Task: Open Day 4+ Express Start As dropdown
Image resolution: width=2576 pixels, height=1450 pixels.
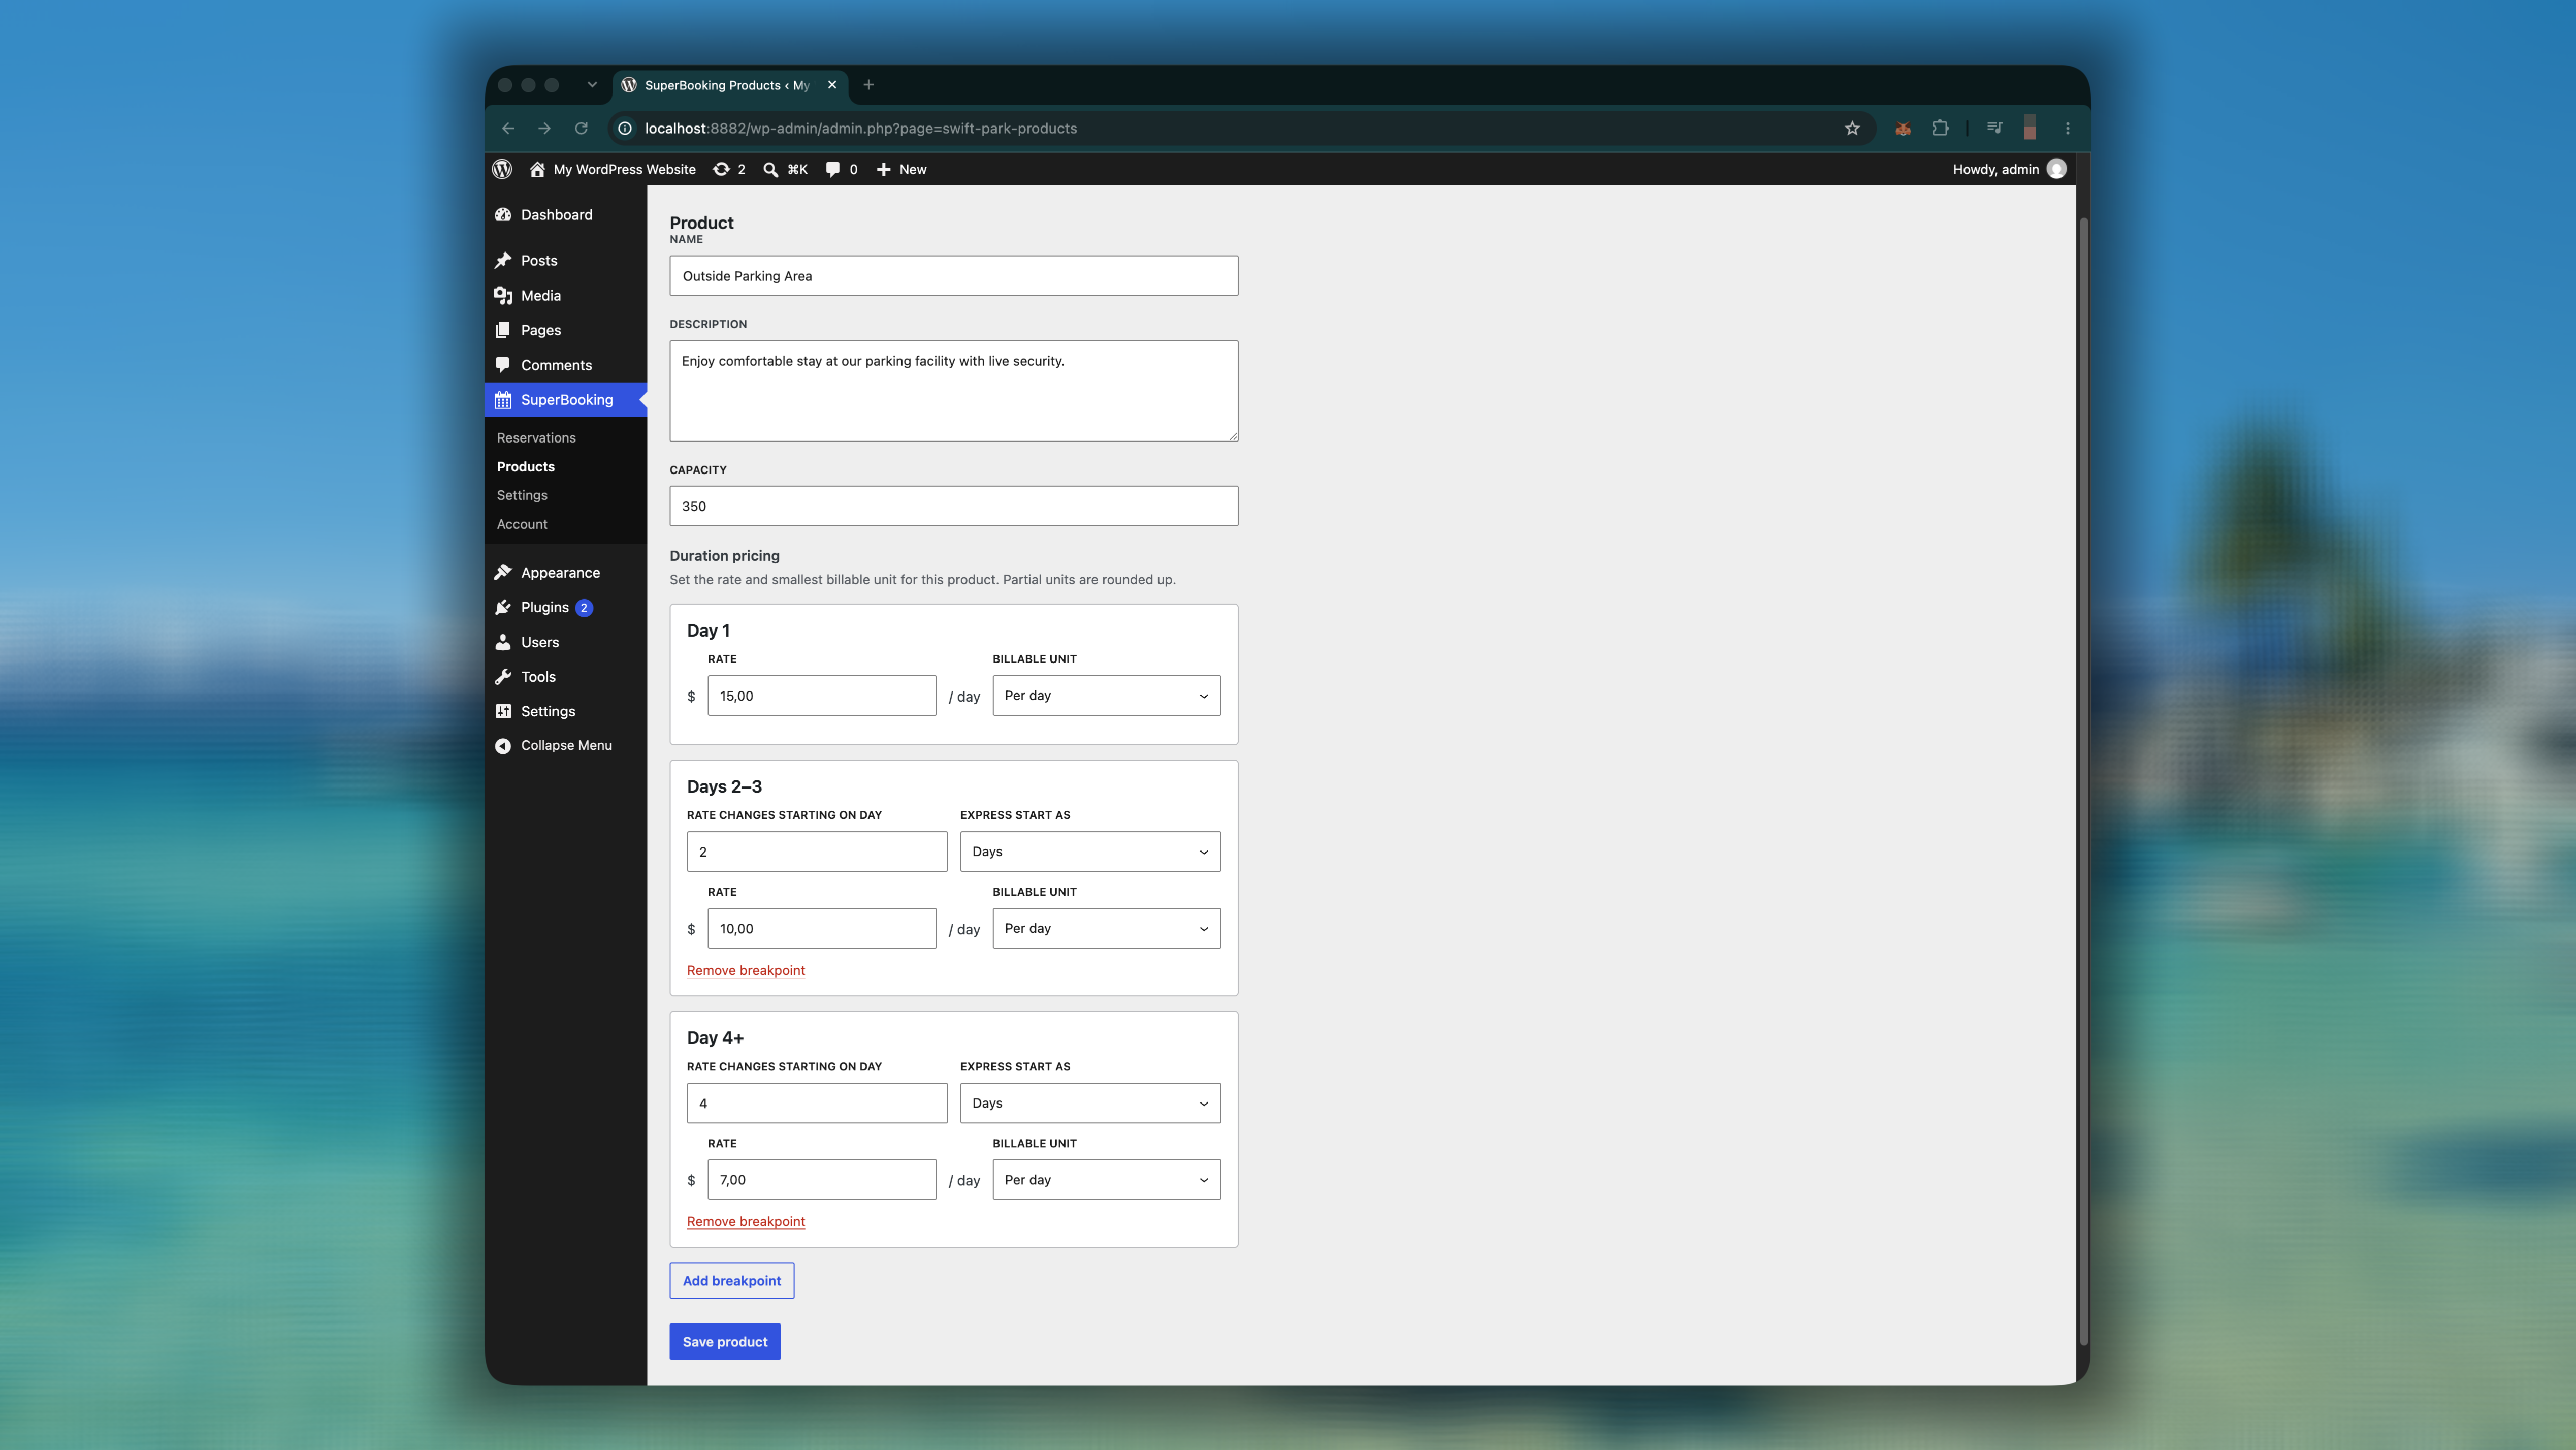Action: coord(1090,1103)
